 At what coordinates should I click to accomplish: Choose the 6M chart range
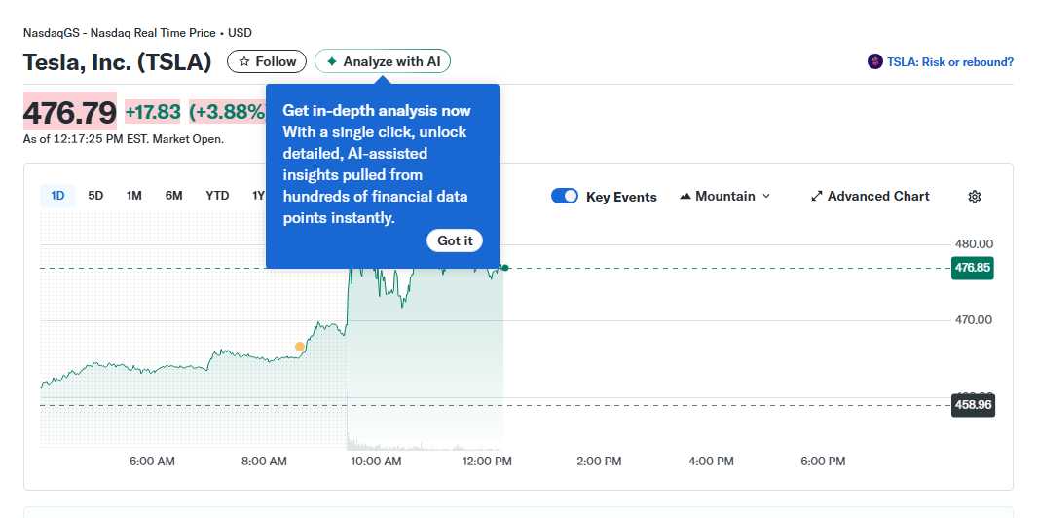point(173,196)
